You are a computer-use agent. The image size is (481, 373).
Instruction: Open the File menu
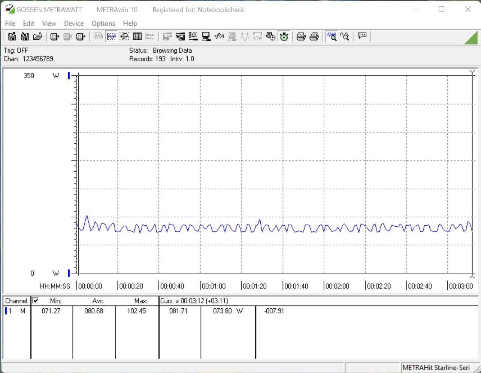coord(10,23)
